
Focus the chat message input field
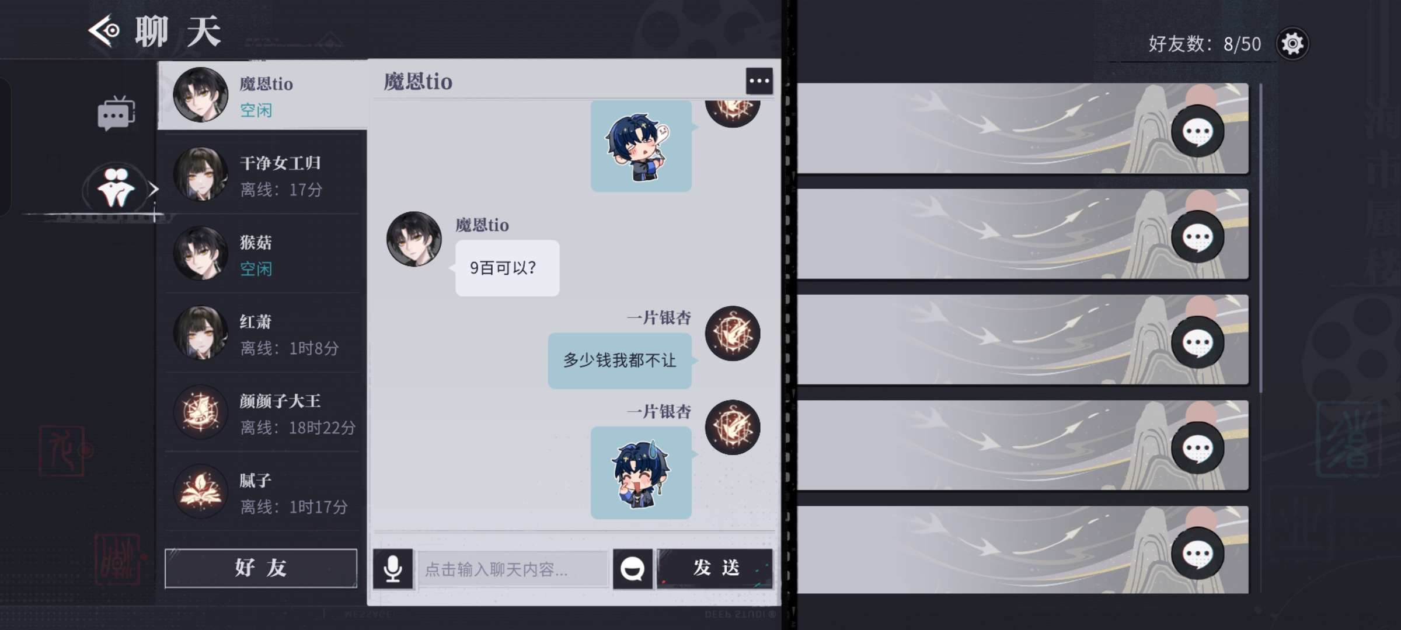pos(513,569)
